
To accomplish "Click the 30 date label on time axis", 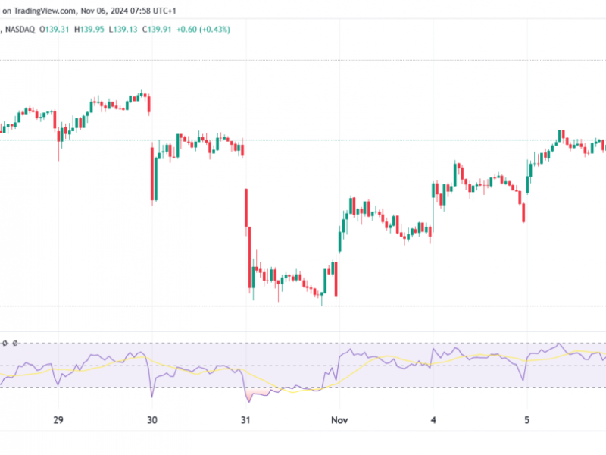I will point(152,419).
